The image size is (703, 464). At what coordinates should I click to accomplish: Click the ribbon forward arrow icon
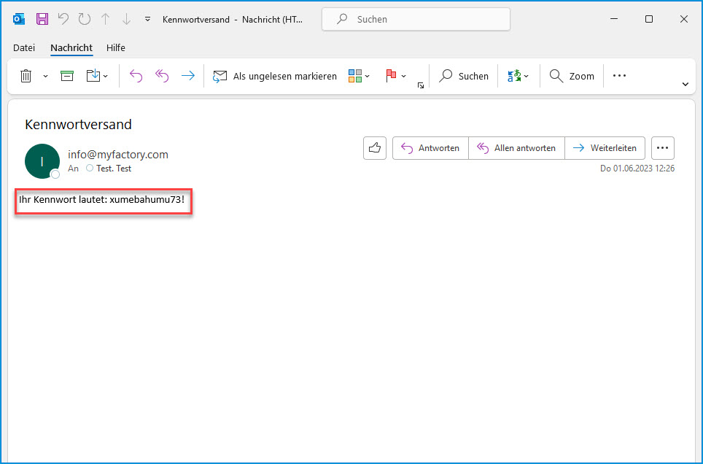[188, 76]
